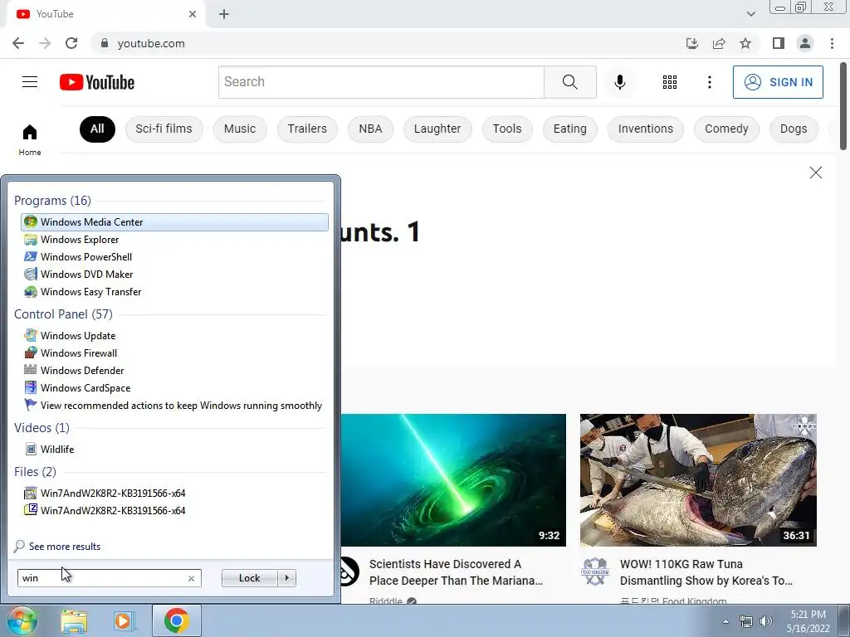The height and width of the screenshot is (637, 850).
Task: Clear the Start menu search text
Action: pos(191,578)
